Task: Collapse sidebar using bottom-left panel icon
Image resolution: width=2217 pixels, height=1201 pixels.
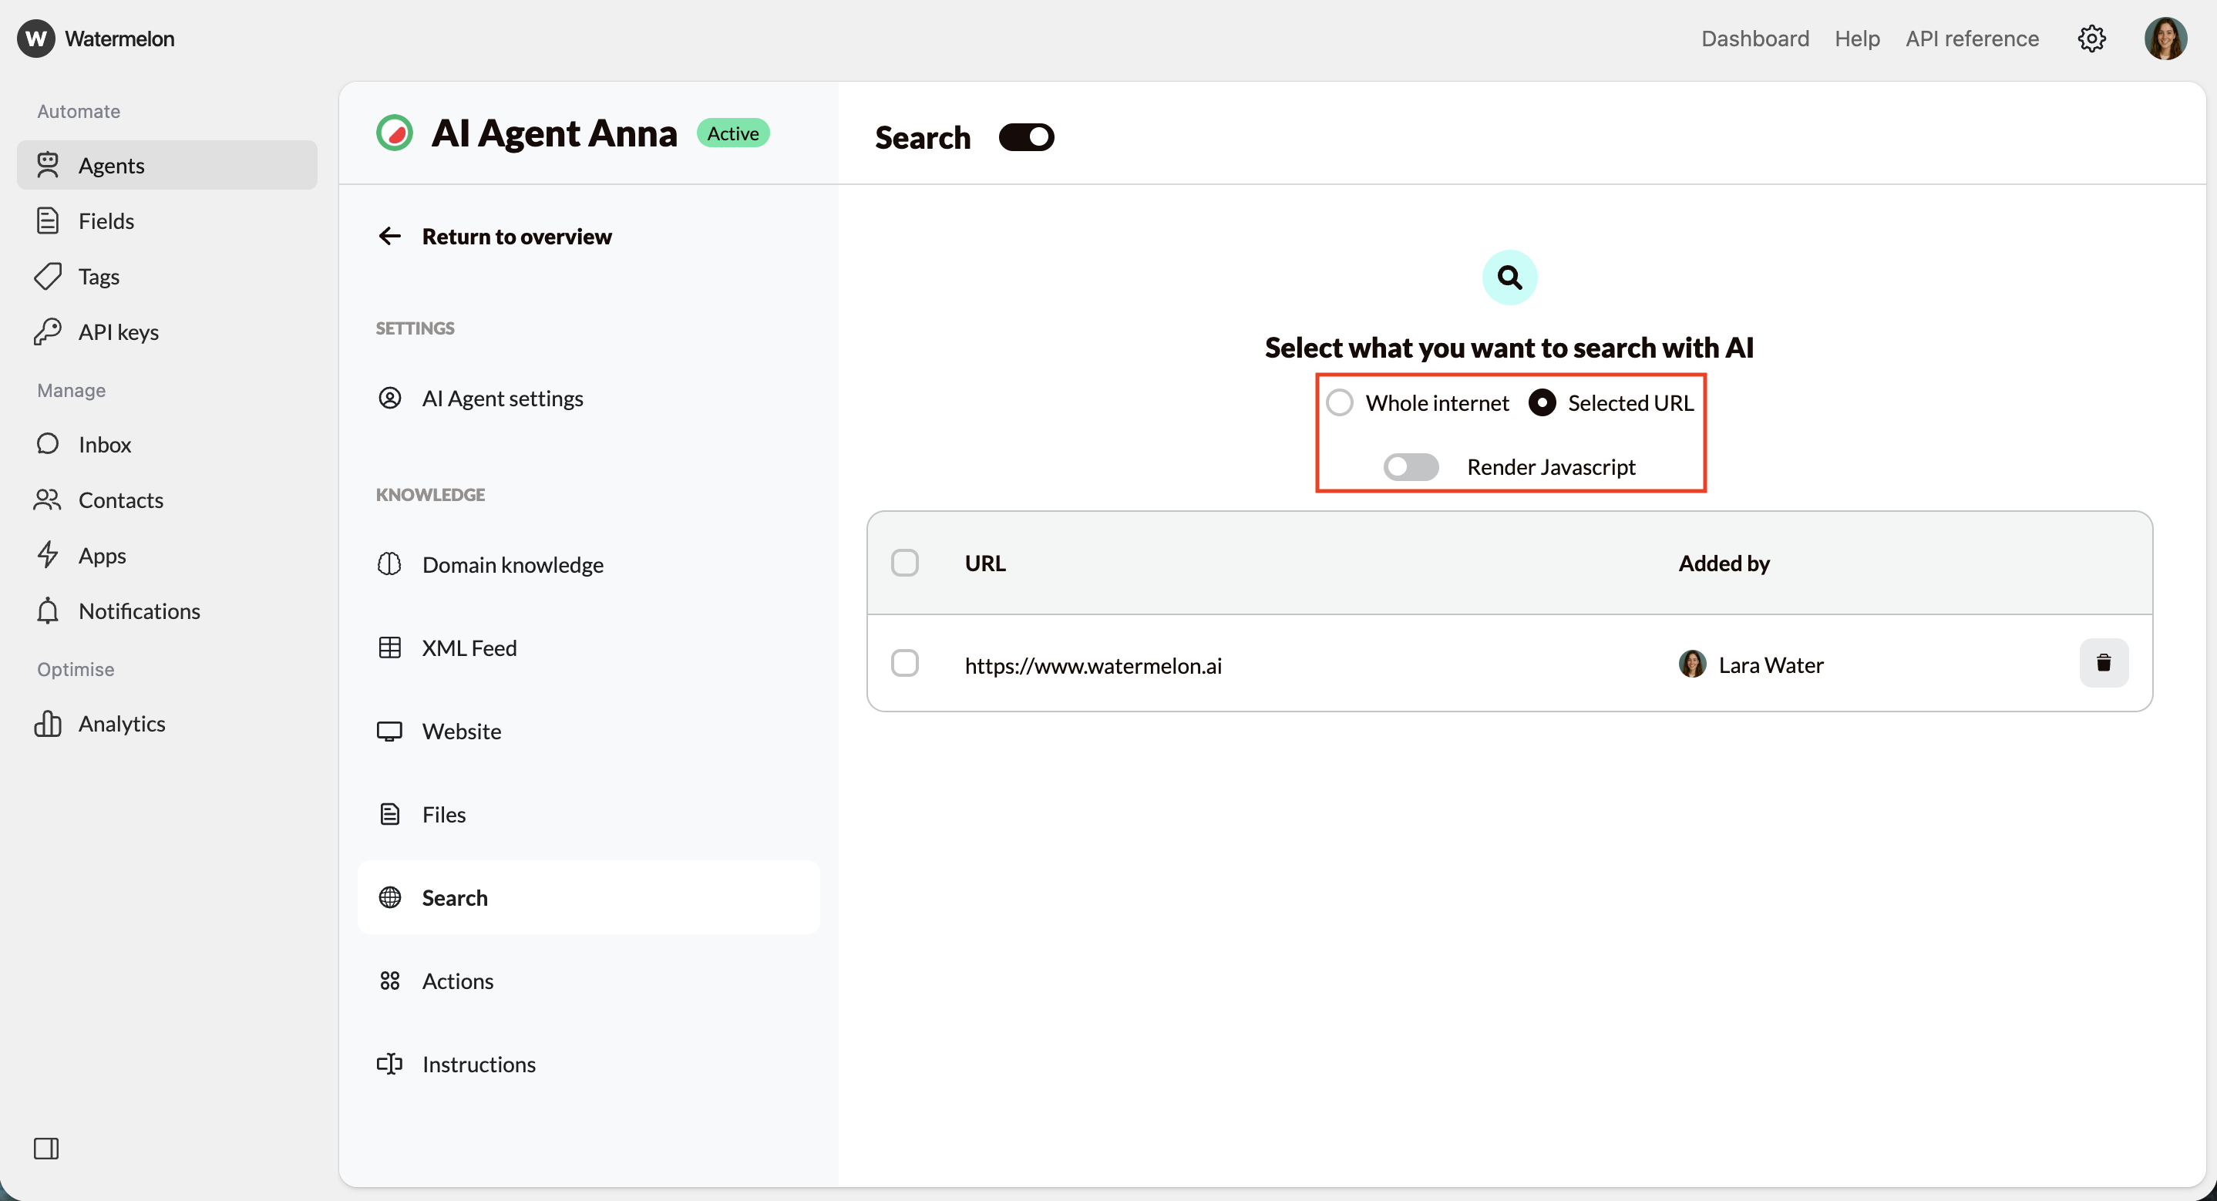Action: [46, 1149]
